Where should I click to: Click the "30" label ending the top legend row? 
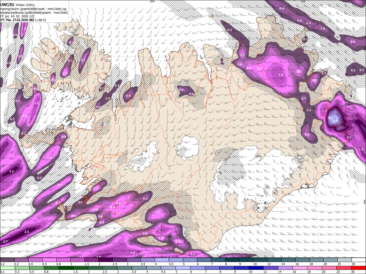pyautogui.click(x=353, y=264)
